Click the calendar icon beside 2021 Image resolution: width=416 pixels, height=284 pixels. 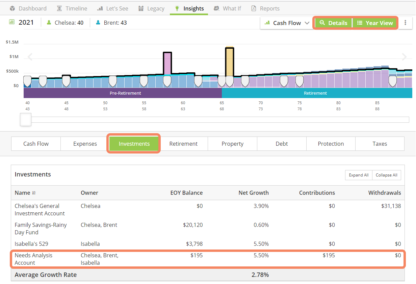[x=12, y=22]
